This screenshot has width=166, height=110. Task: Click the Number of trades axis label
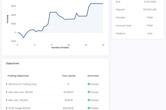coord(60,47)
